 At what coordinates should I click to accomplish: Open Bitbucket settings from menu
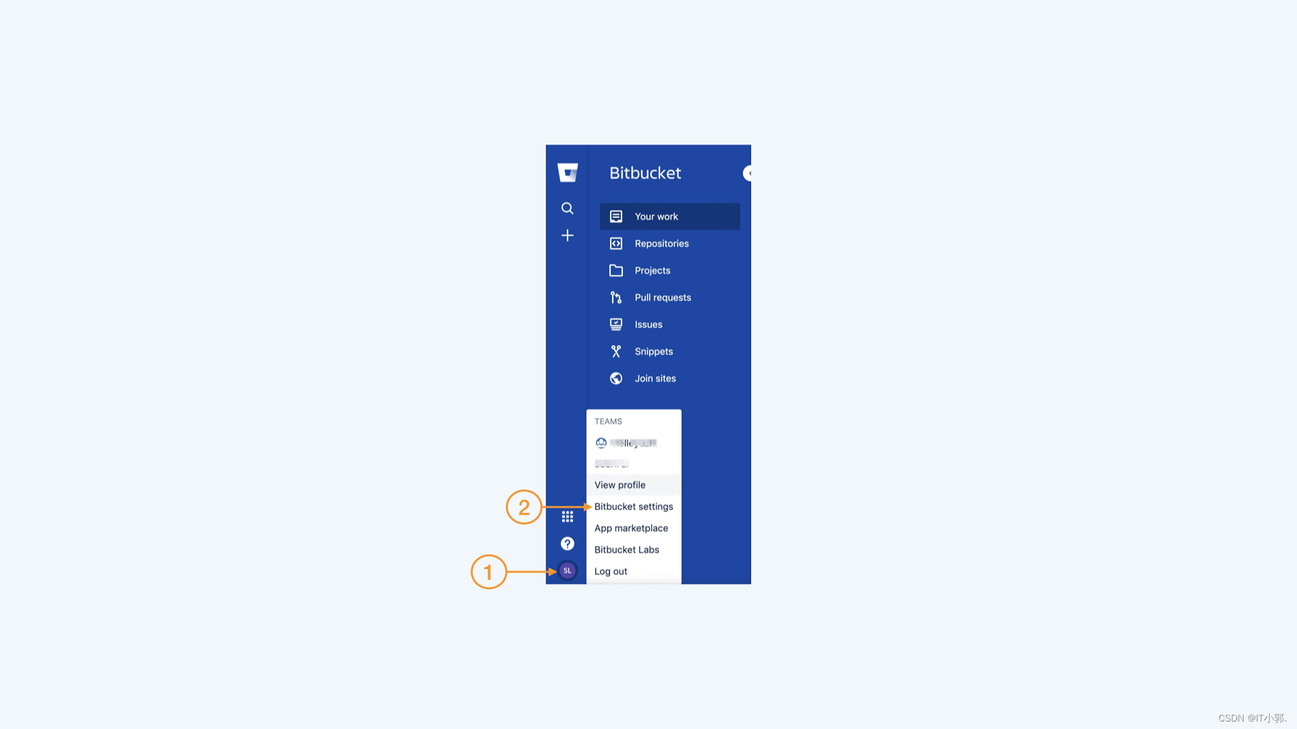click(x=634, y=506)
